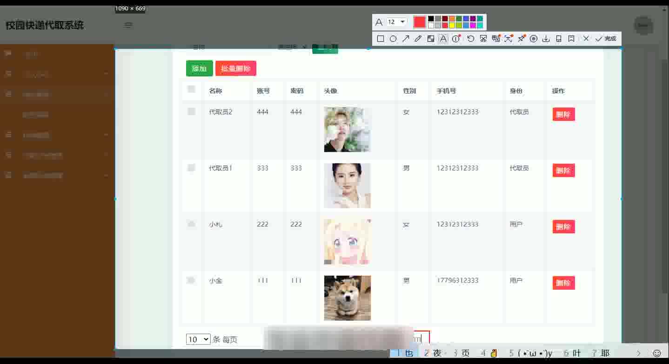The height and width of the screenshot is (364, 669).
Task: Toggle the hamburger menu beside the title
Action: [128, 25]
